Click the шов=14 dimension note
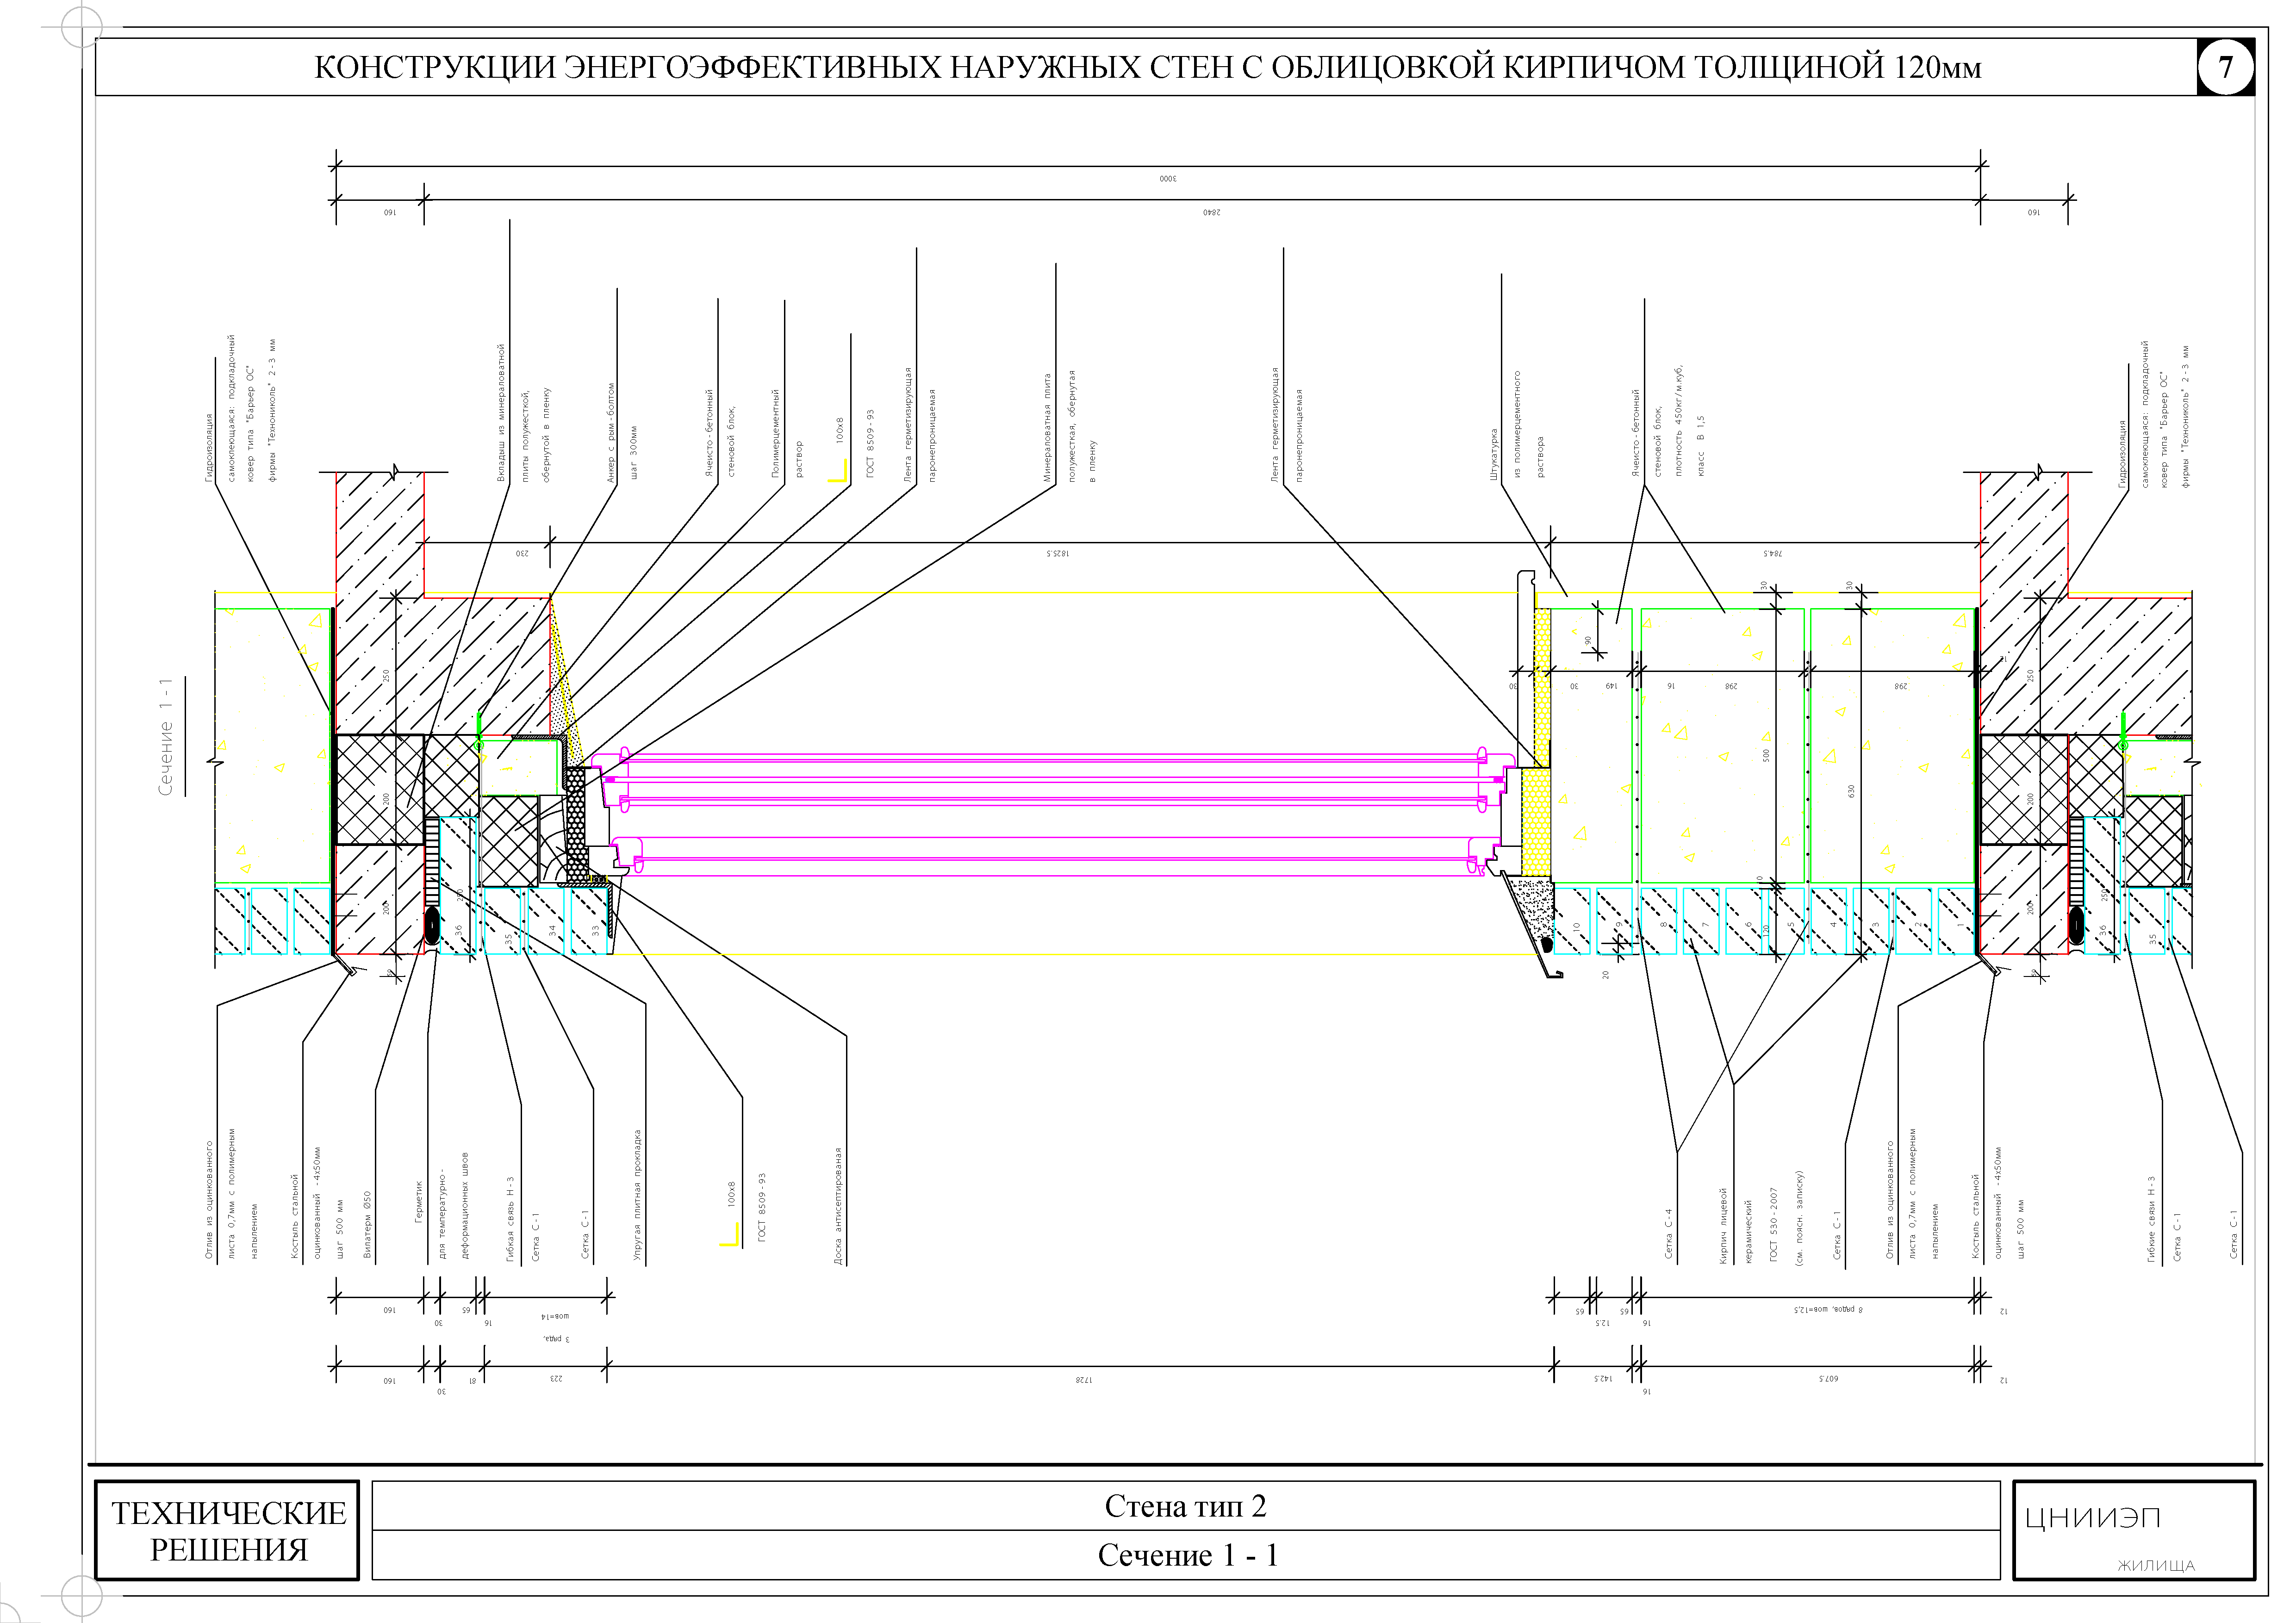The width and height of the screenshot is (2296, 1623). (554, 1317)
